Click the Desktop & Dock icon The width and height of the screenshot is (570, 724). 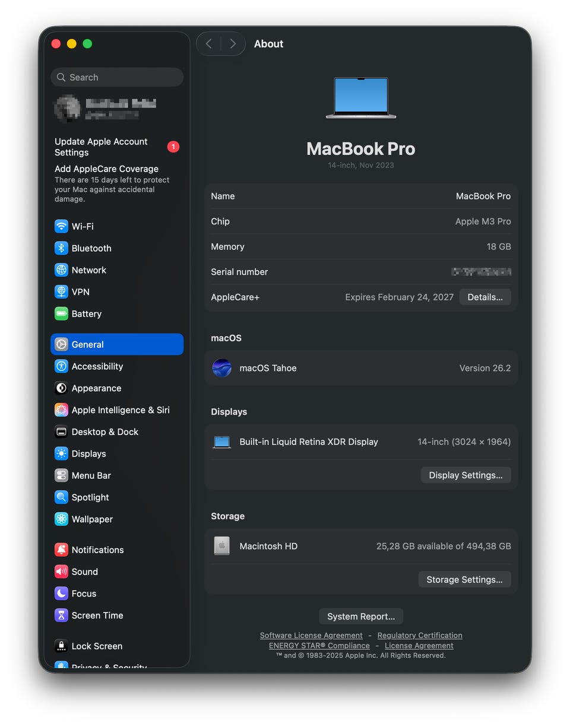[61, 432]
